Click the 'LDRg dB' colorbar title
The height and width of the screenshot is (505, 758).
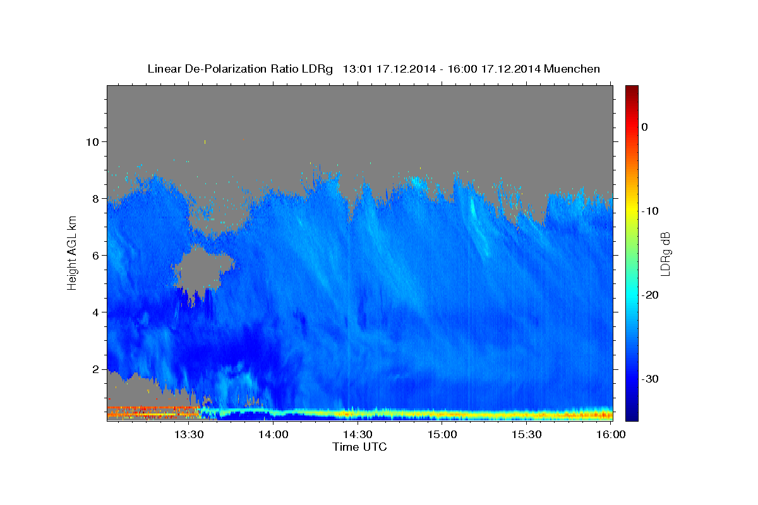(665, 254)
